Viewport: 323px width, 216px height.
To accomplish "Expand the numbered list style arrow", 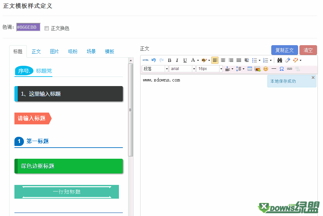I will 271,61.
